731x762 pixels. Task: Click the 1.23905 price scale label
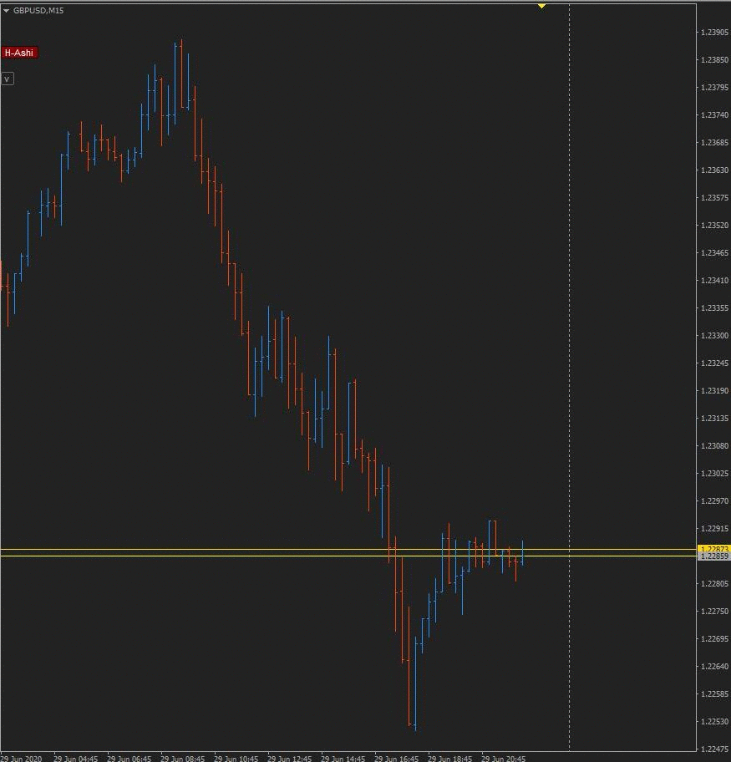pyautogui.click(x=713, y=33)
